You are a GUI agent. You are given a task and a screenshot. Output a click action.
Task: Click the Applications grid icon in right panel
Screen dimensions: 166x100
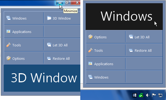[90, 64]
